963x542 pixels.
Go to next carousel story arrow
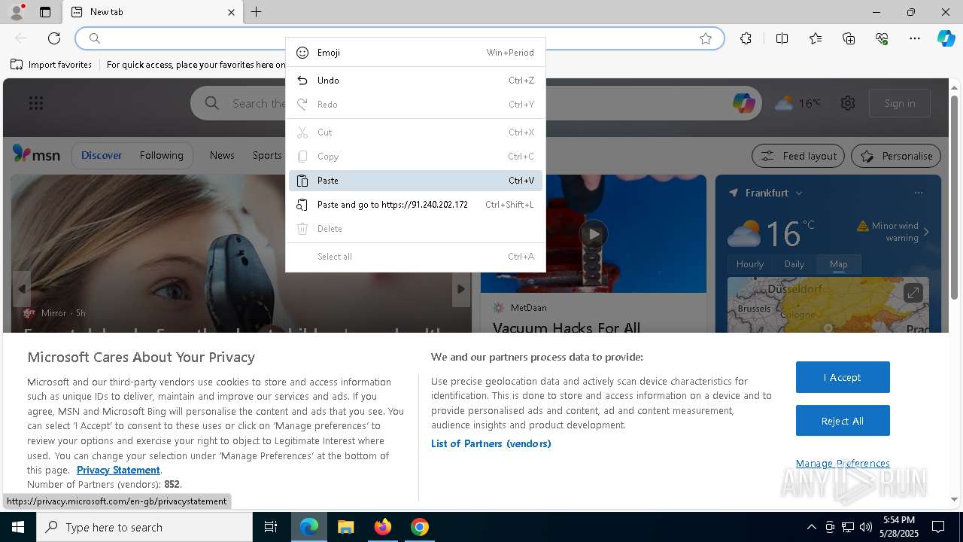[x=461, y=289]
